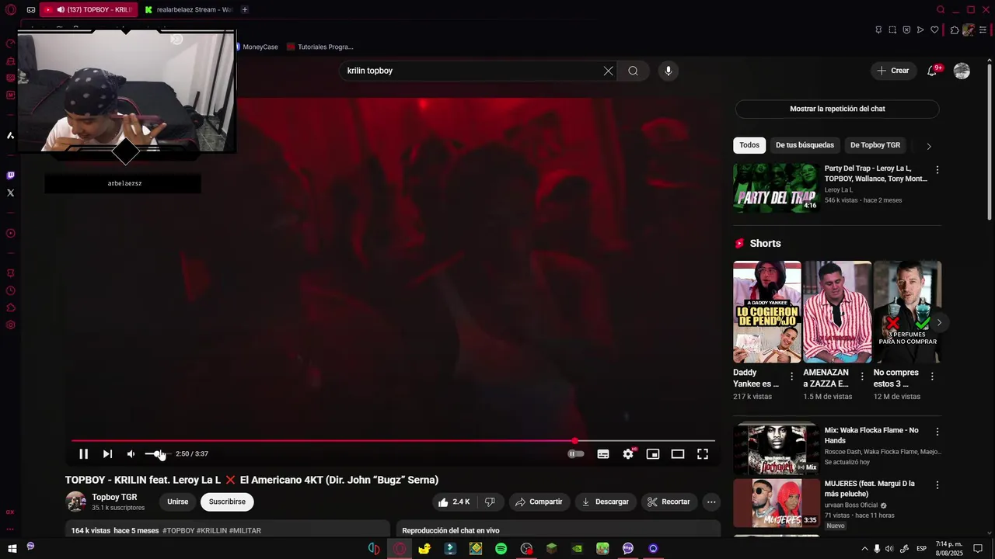Viewport: 995px width, 559px height.
Task: Open options for Party Del Trap video
Action: [937, 170]
